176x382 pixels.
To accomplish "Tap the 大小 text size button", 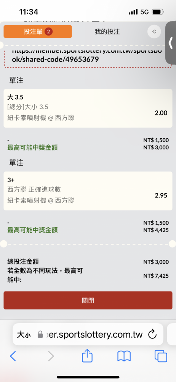I will point(24,335).
